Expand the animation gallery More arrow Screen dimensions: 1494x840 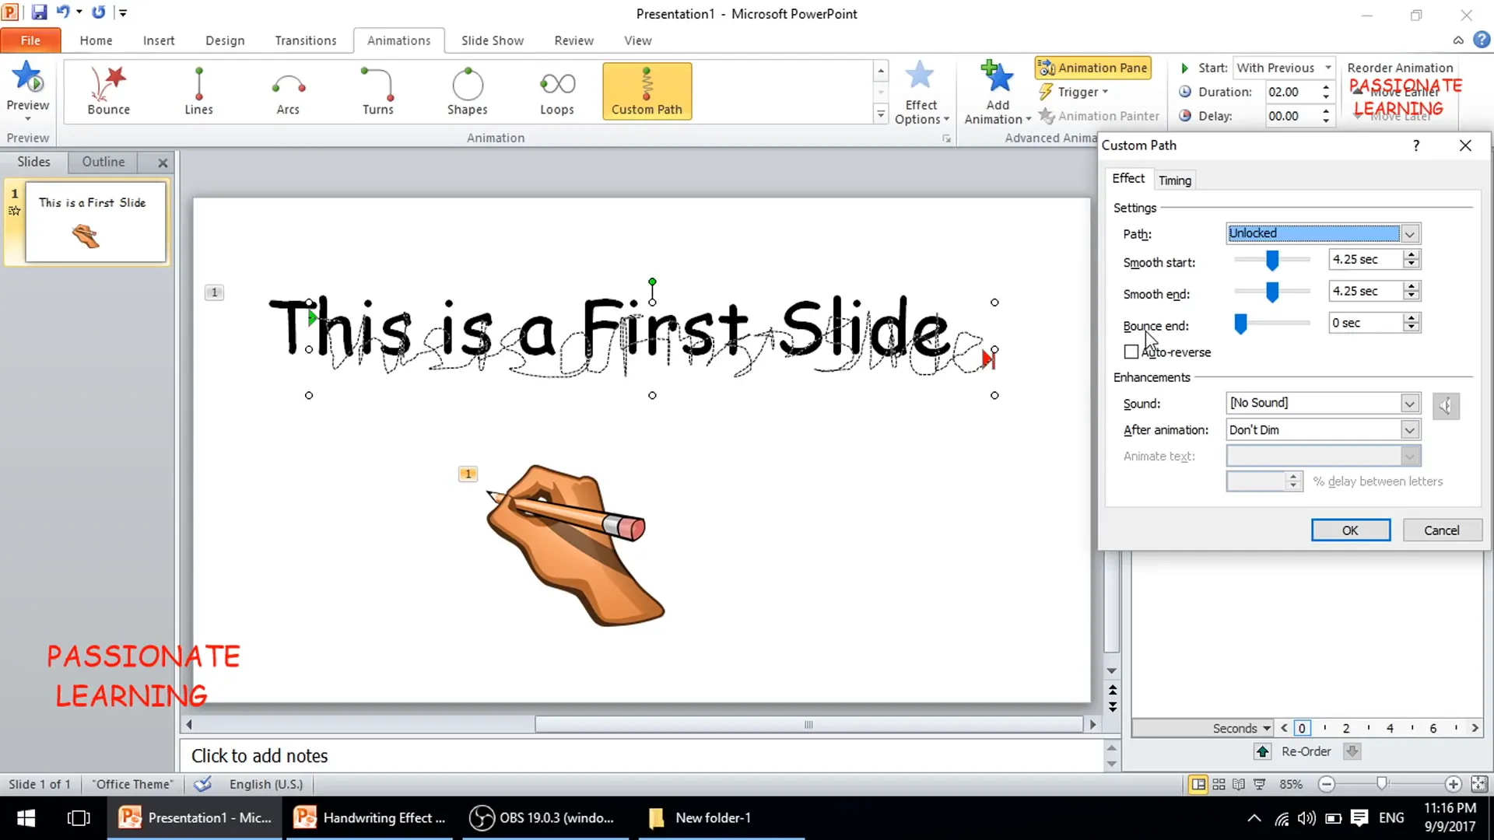click(x=881, y=114)
